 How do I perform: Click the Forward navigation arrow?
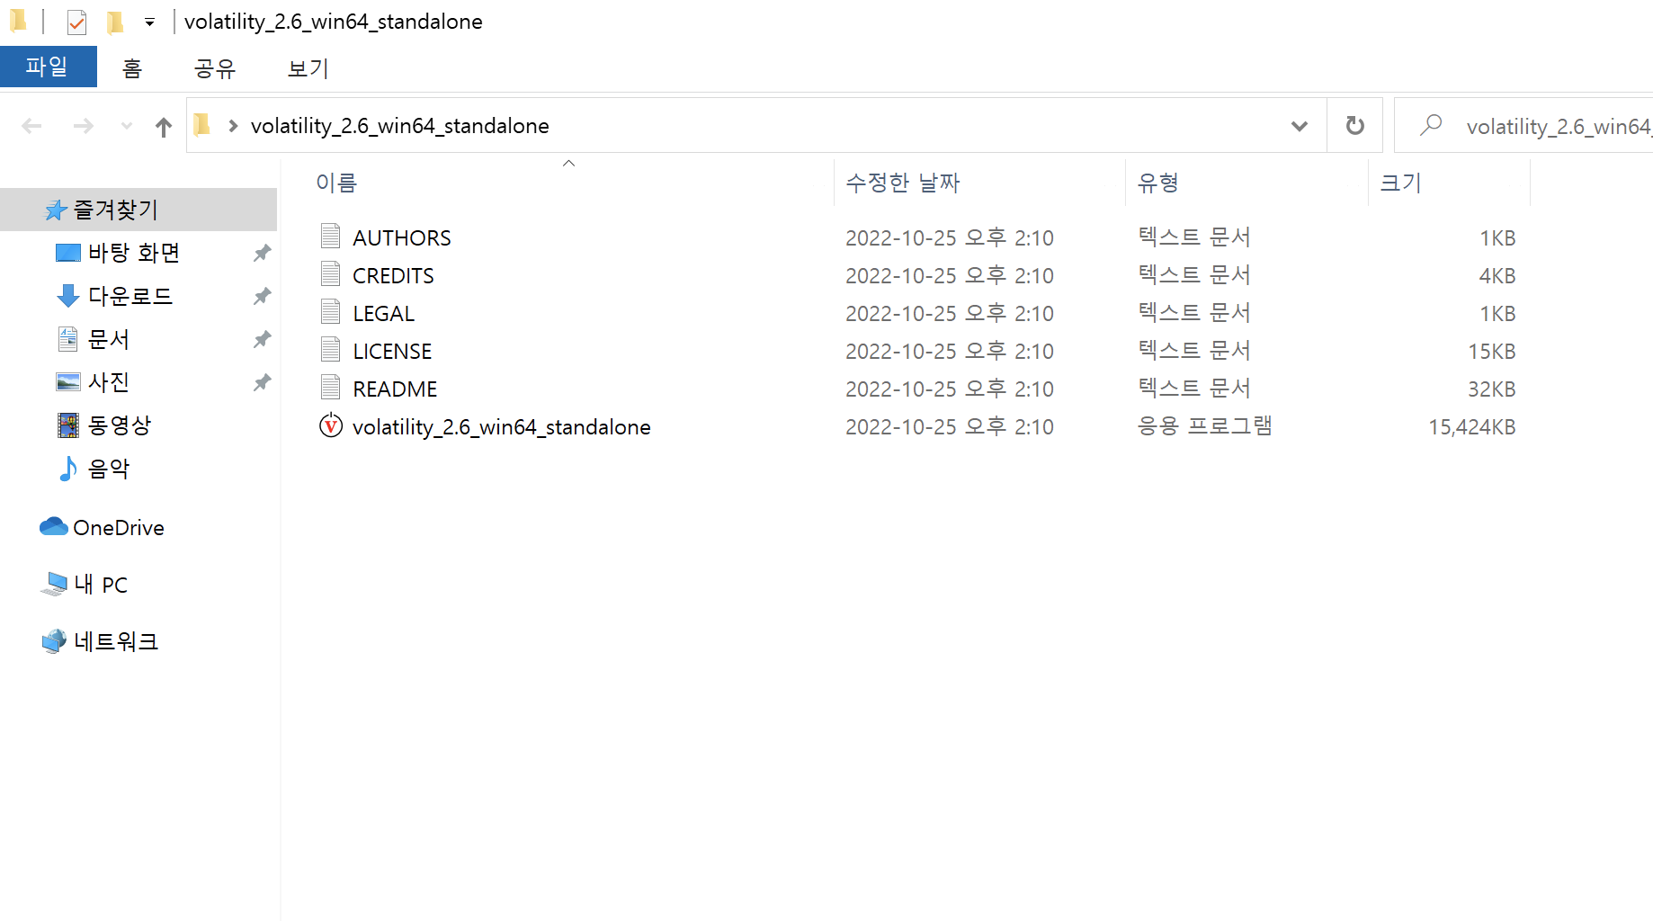point(83,126)
